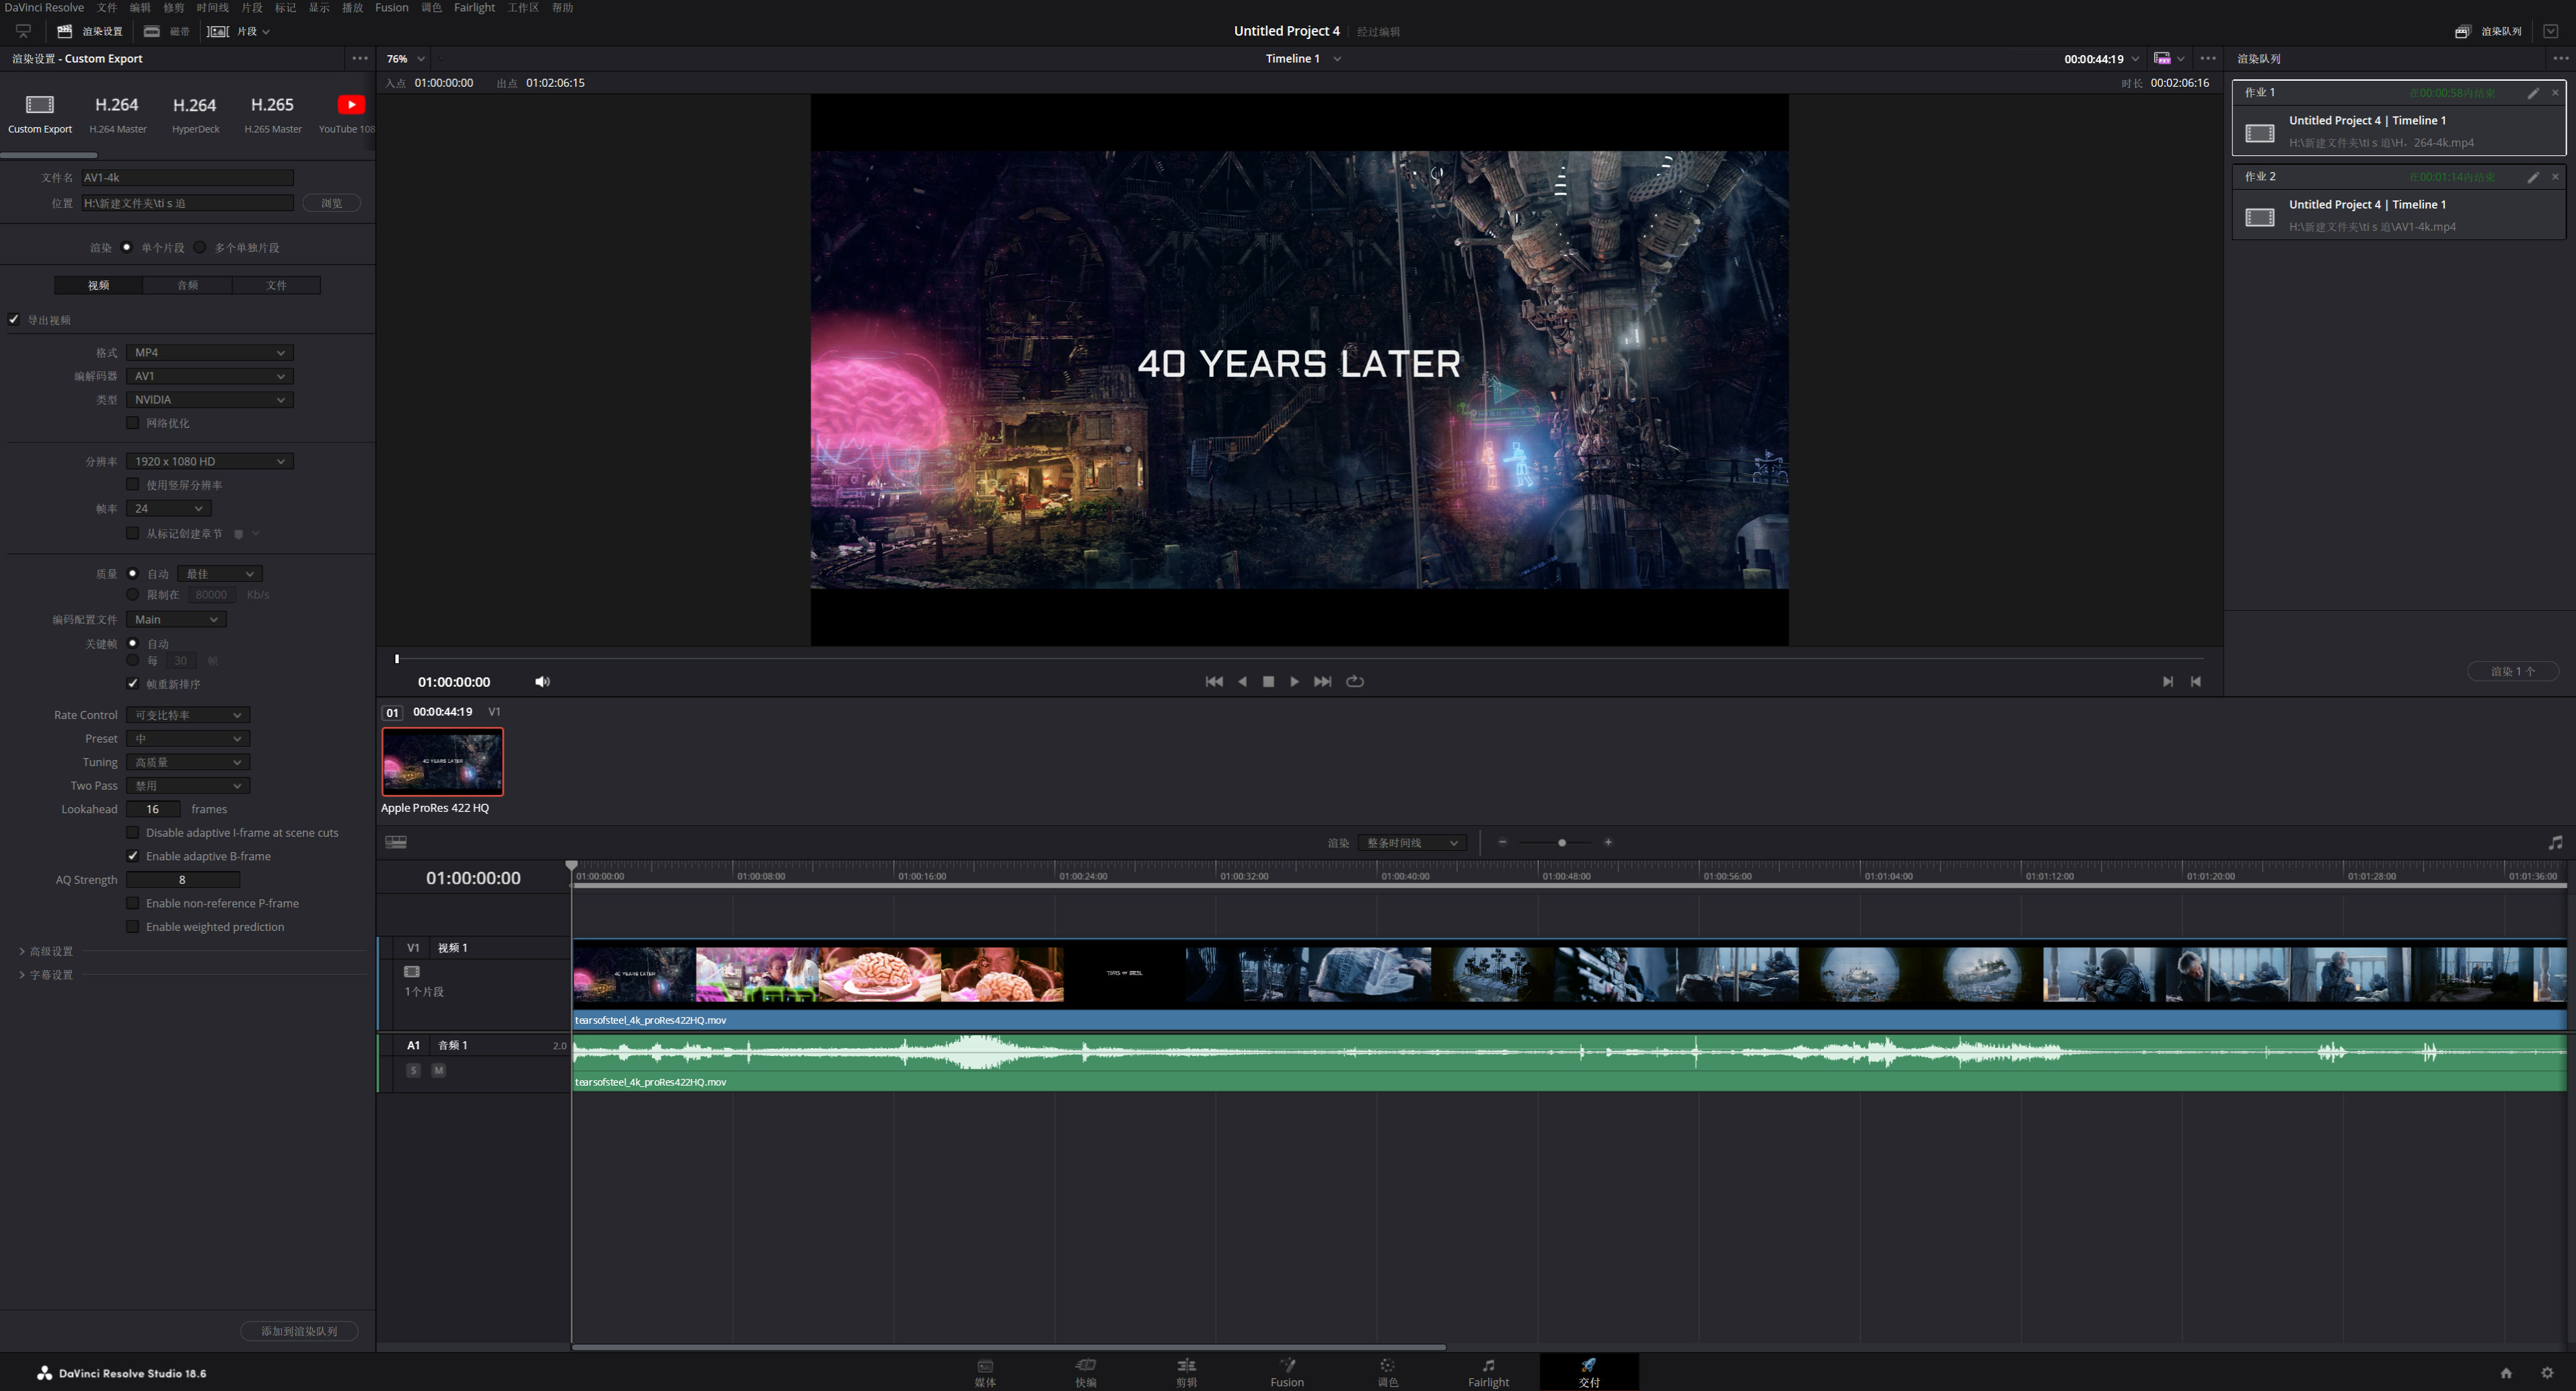Viewport: 2576px width, 1391px height.
Task: Select the Custom Export preset icon
Action: click(x=40, y=105)
